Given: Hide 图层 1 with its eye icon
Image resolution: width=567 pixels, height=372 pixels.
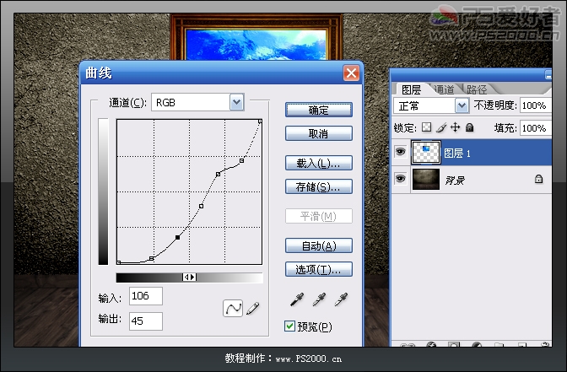Looking at the screenshot, I should [x=400, y=152].
